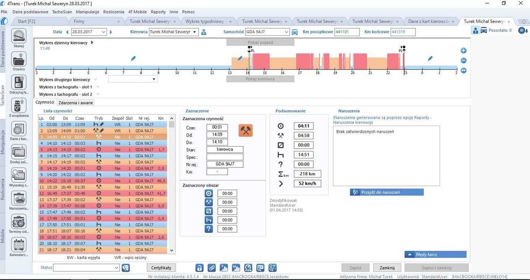Click the orange crossed-hammers work activity icon
Screen dimensions: 530x280
(x=246, y=131)
